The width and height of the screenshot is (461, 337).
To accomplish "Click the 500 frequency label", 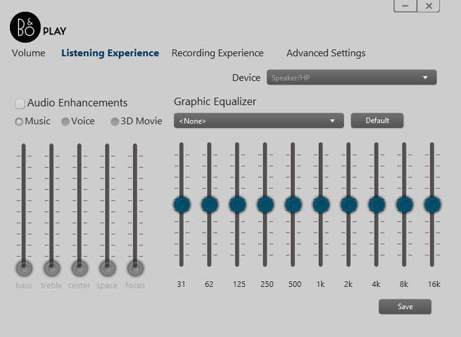I will click(x=295, y=284).
